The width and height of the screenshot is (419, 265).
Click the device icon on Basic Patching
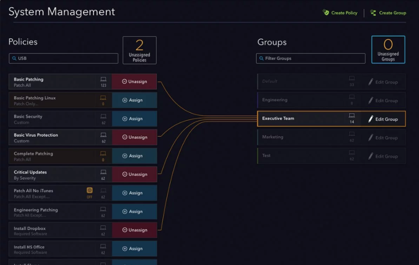[x=103, y=79]
